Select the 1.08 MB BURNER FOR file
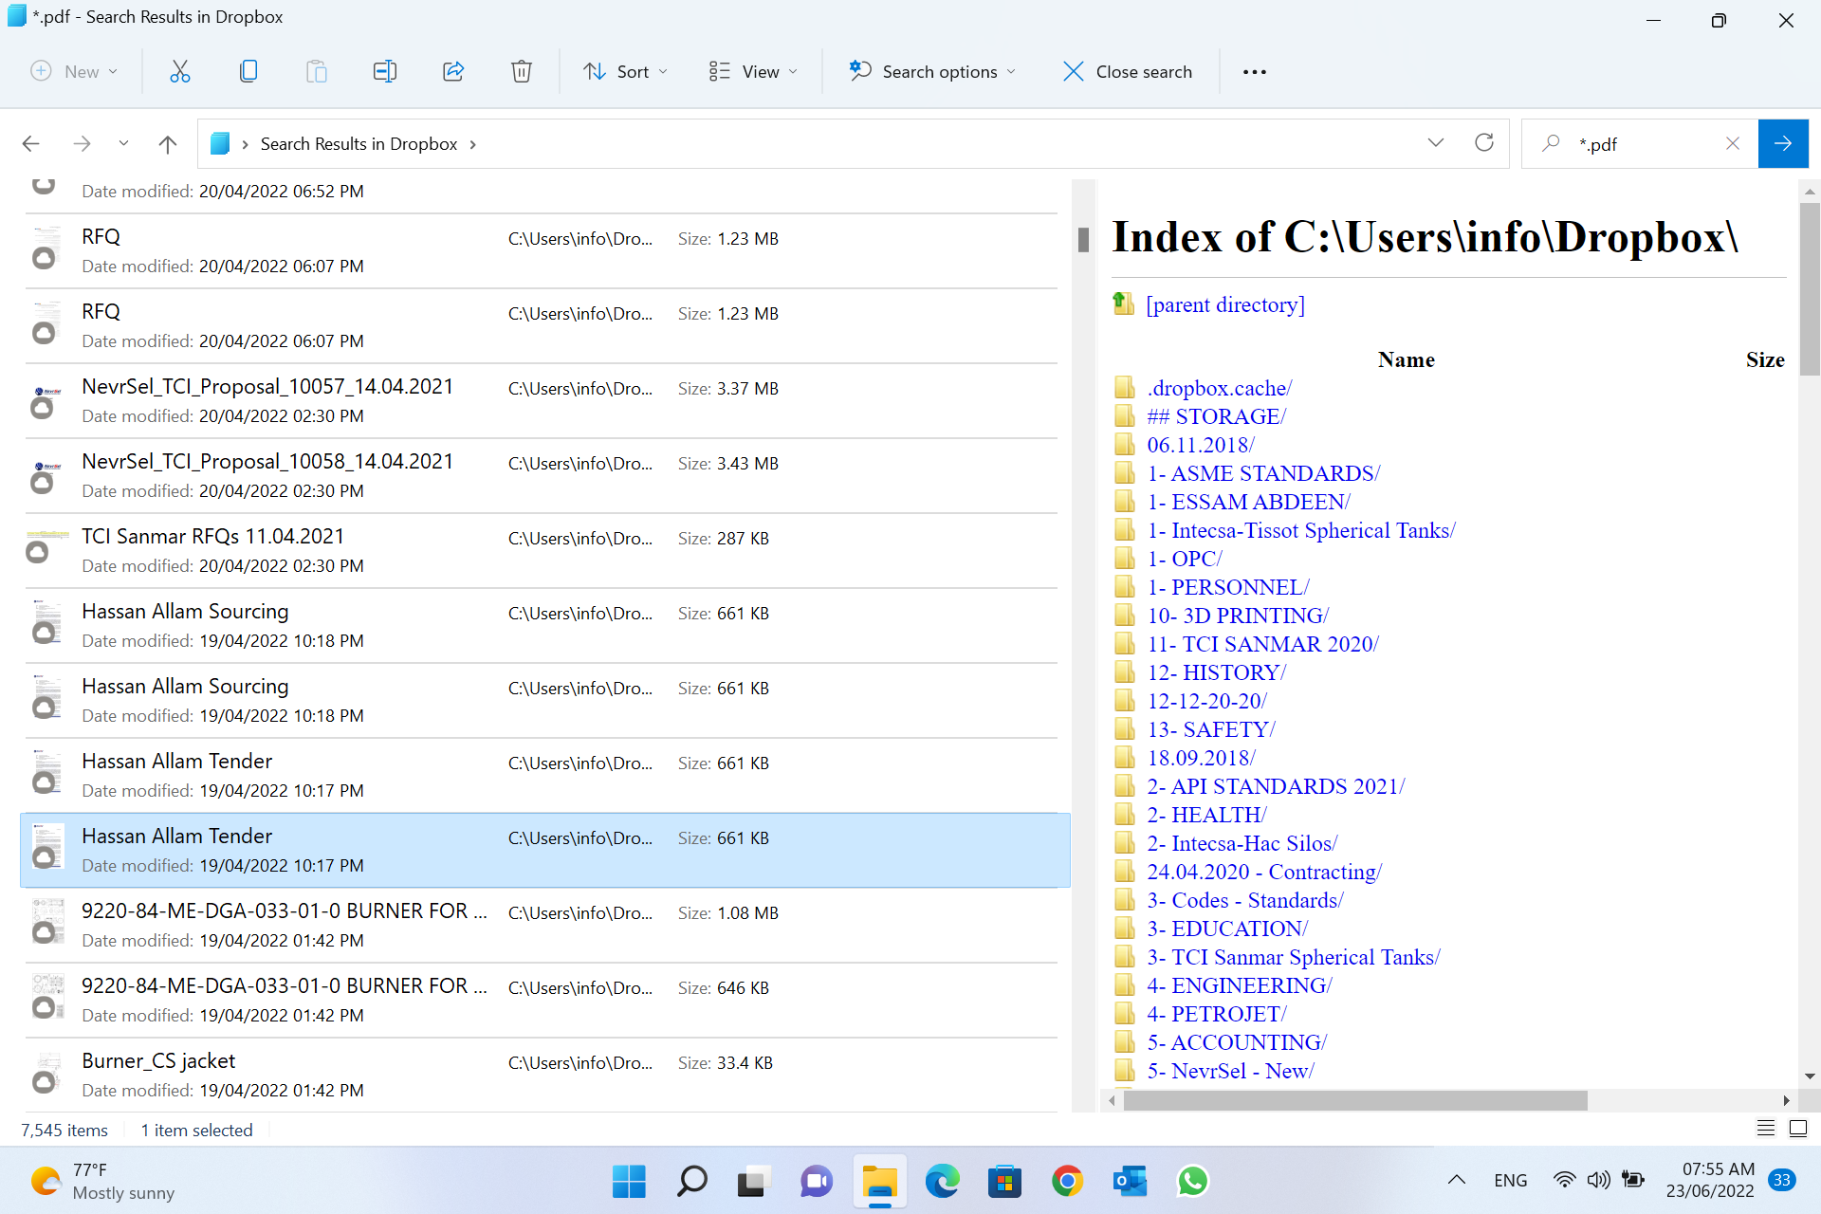Image resolution: width=1821 pixels, height=1214 pixels. 541,925
